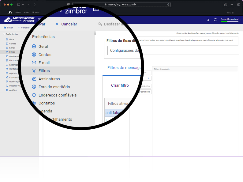This screenshot has height=182, width=243.
Task: Click the move para cima button
Action: pos(145,86)
